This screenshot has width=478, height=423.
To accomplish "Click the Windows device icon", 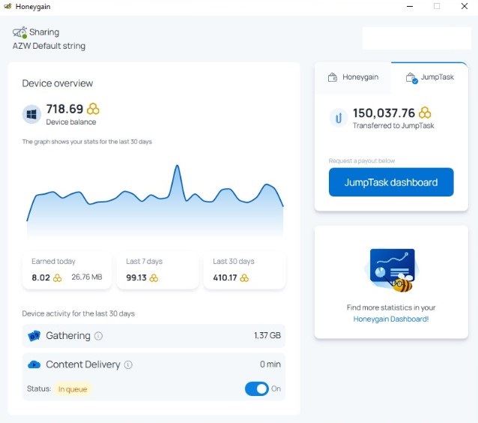I will click(31, 115).
